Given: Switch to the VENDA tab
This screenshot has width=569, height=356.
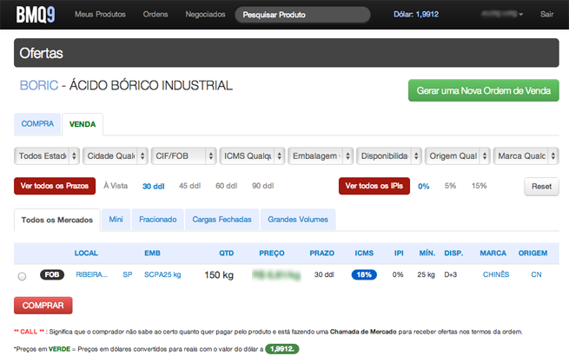Looking at the screenshot, I should [83, 124].
